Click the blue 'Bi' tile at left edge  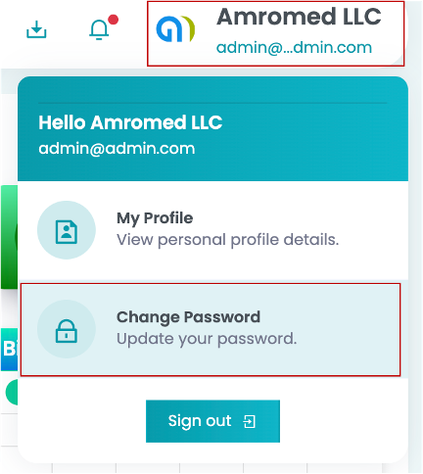click(9, 350)
